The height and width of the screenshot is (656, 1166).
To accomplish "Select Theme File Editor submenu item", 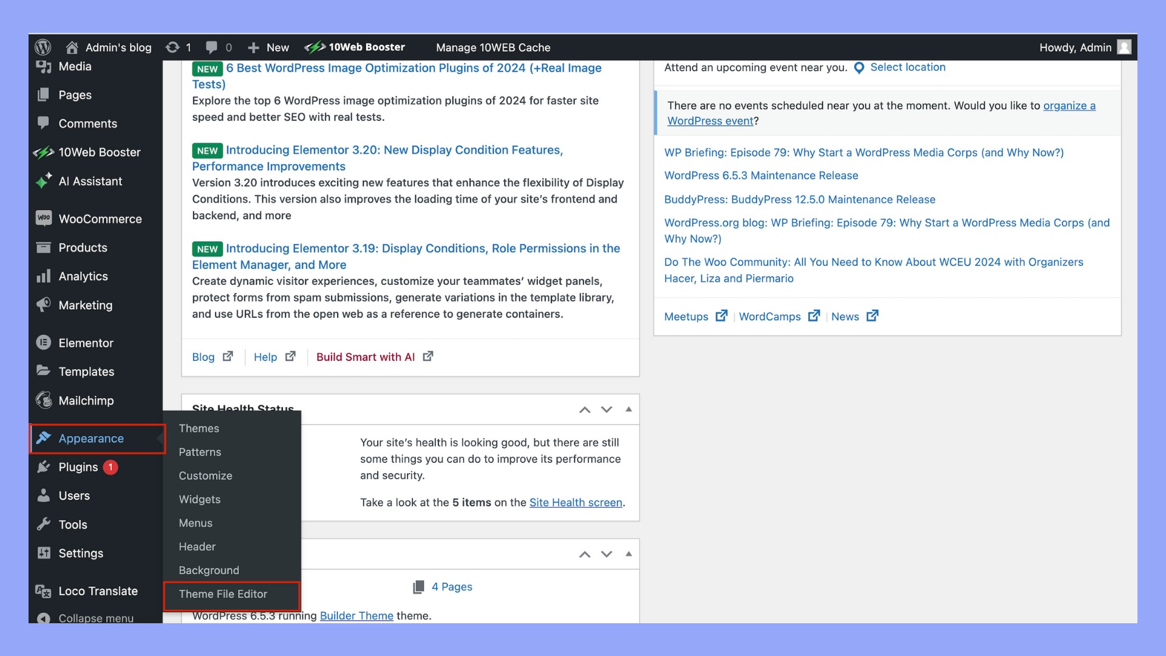I will pos(223,594).
